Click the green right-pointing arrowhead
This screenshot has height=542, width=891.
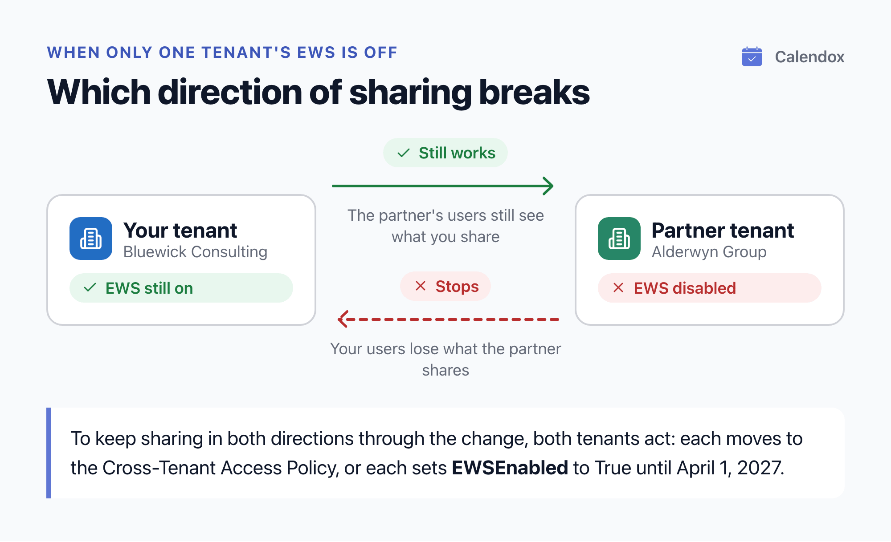click(548, 186)
